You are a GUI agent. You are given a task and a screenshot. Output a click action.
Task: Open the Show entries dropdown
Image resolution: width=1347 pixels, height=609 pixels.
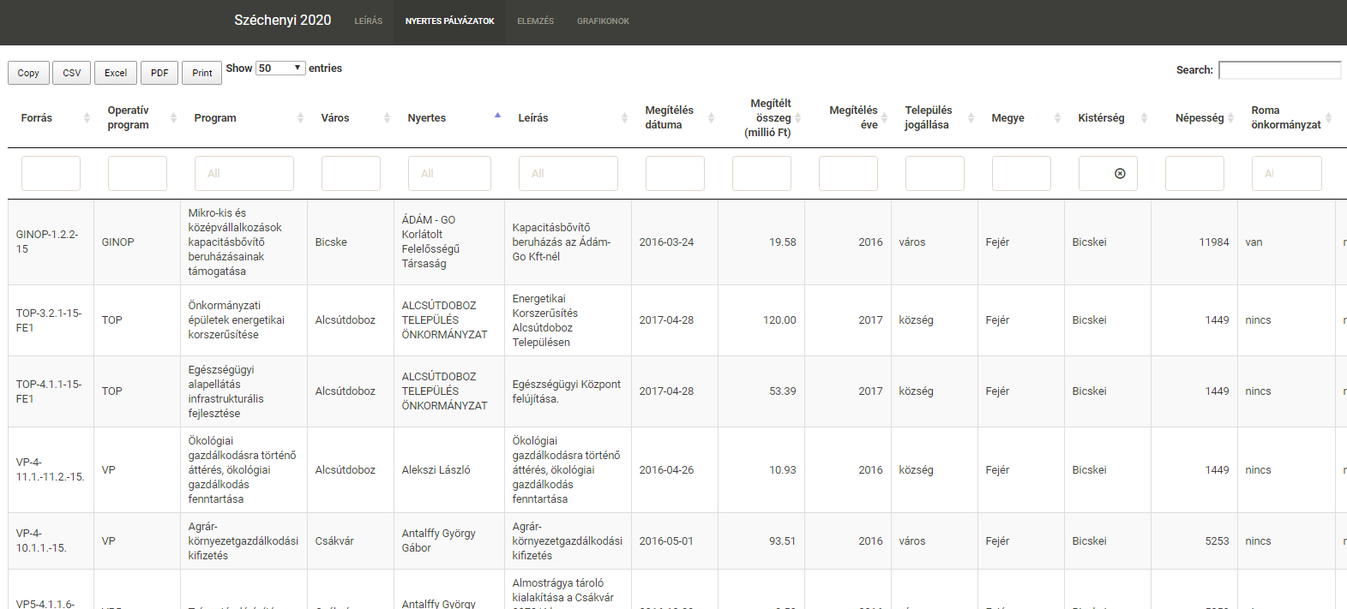pyautogui.click(x=280, y=69)
